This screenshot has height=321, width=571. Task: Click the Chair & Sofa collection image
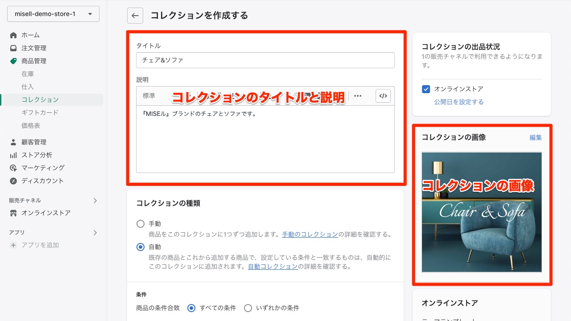point(482,212)
